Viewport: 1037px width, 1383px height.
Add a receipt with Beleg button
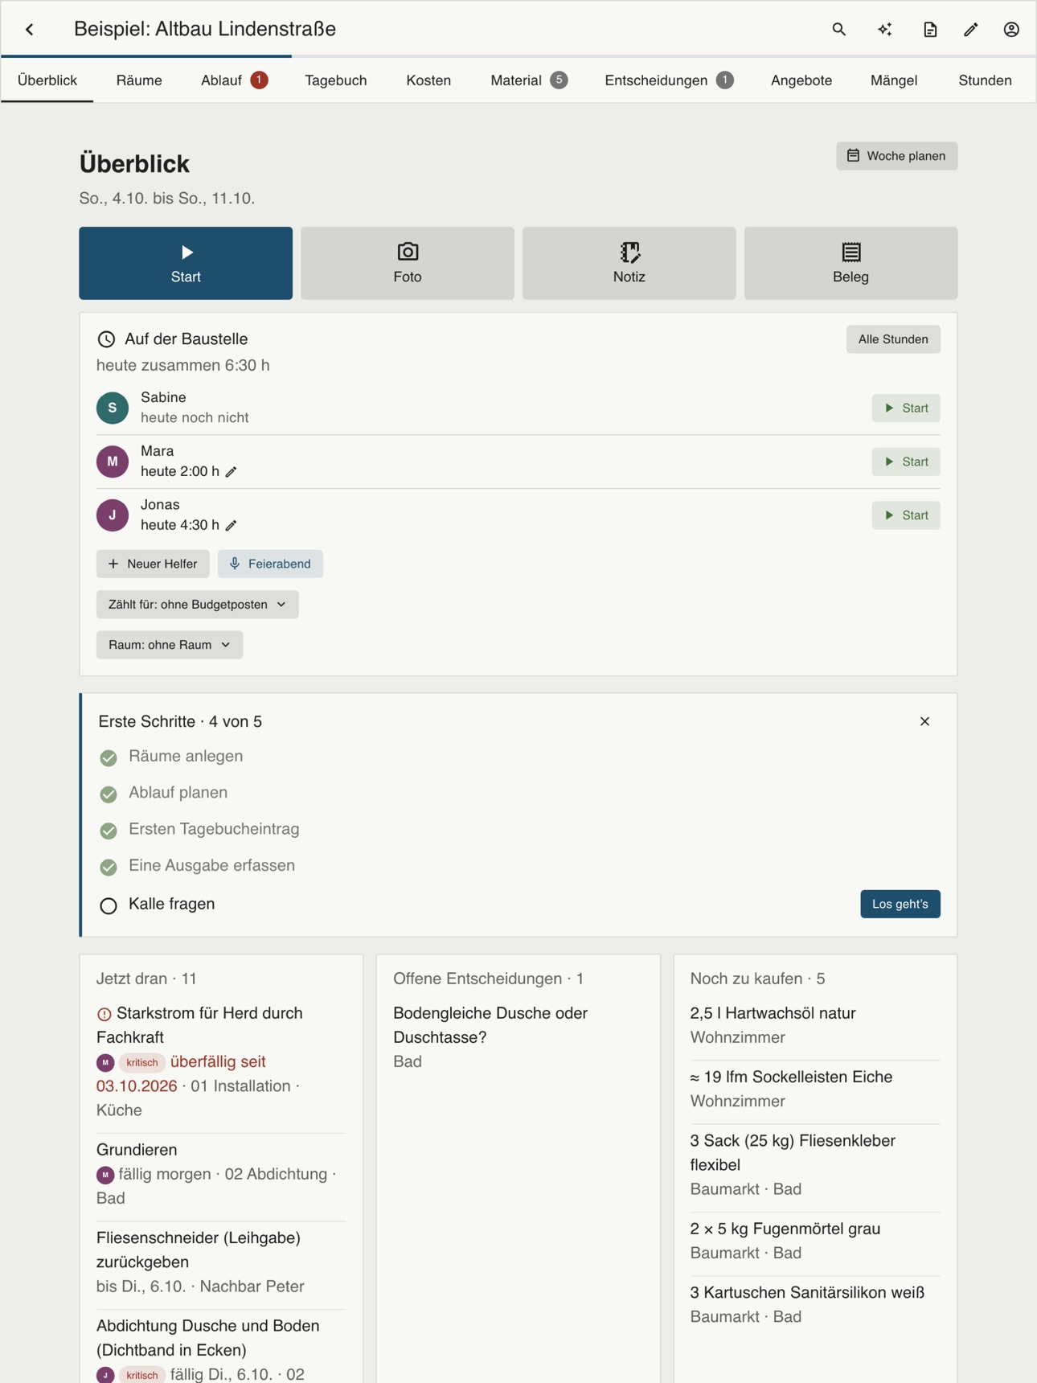(851, 263)
